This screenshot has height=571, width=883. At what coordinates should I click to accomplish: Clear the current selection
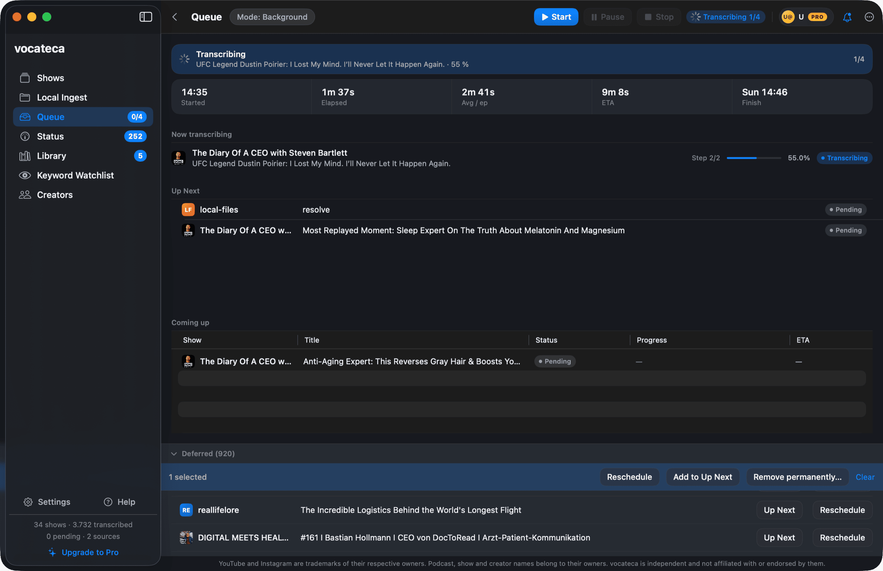(865, 477)
